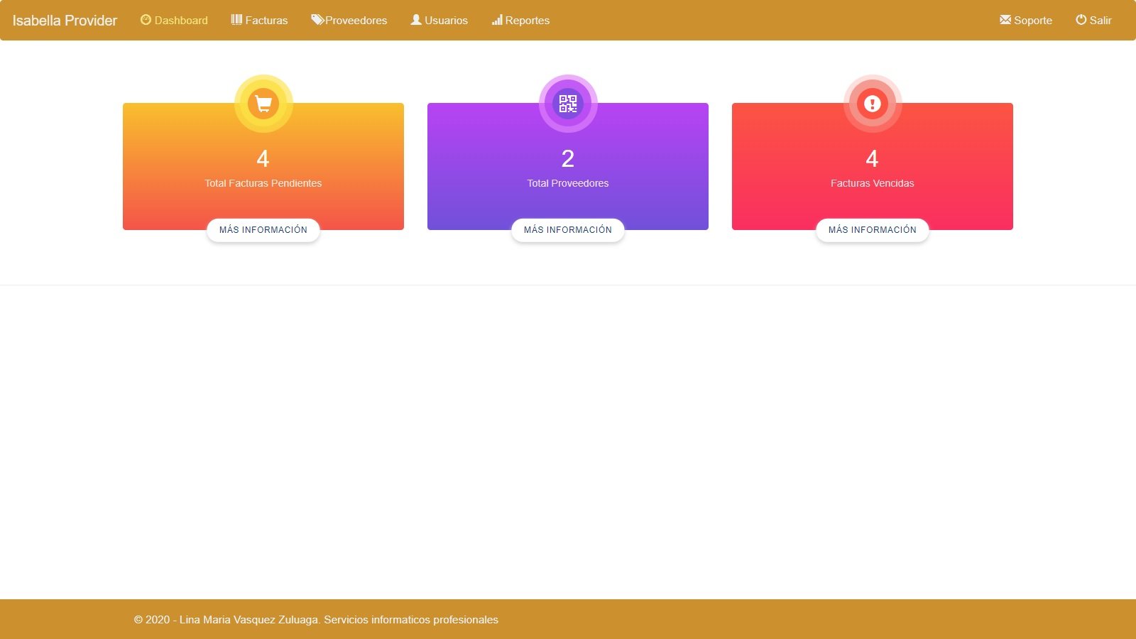Click the exclamation alert icon on red card

tap(873, 104)
